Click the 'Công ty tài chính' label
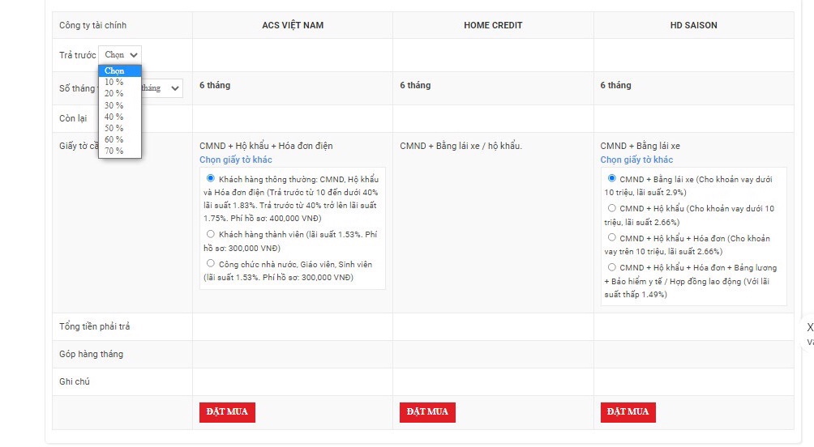814x447 pixels. (93, 25)
